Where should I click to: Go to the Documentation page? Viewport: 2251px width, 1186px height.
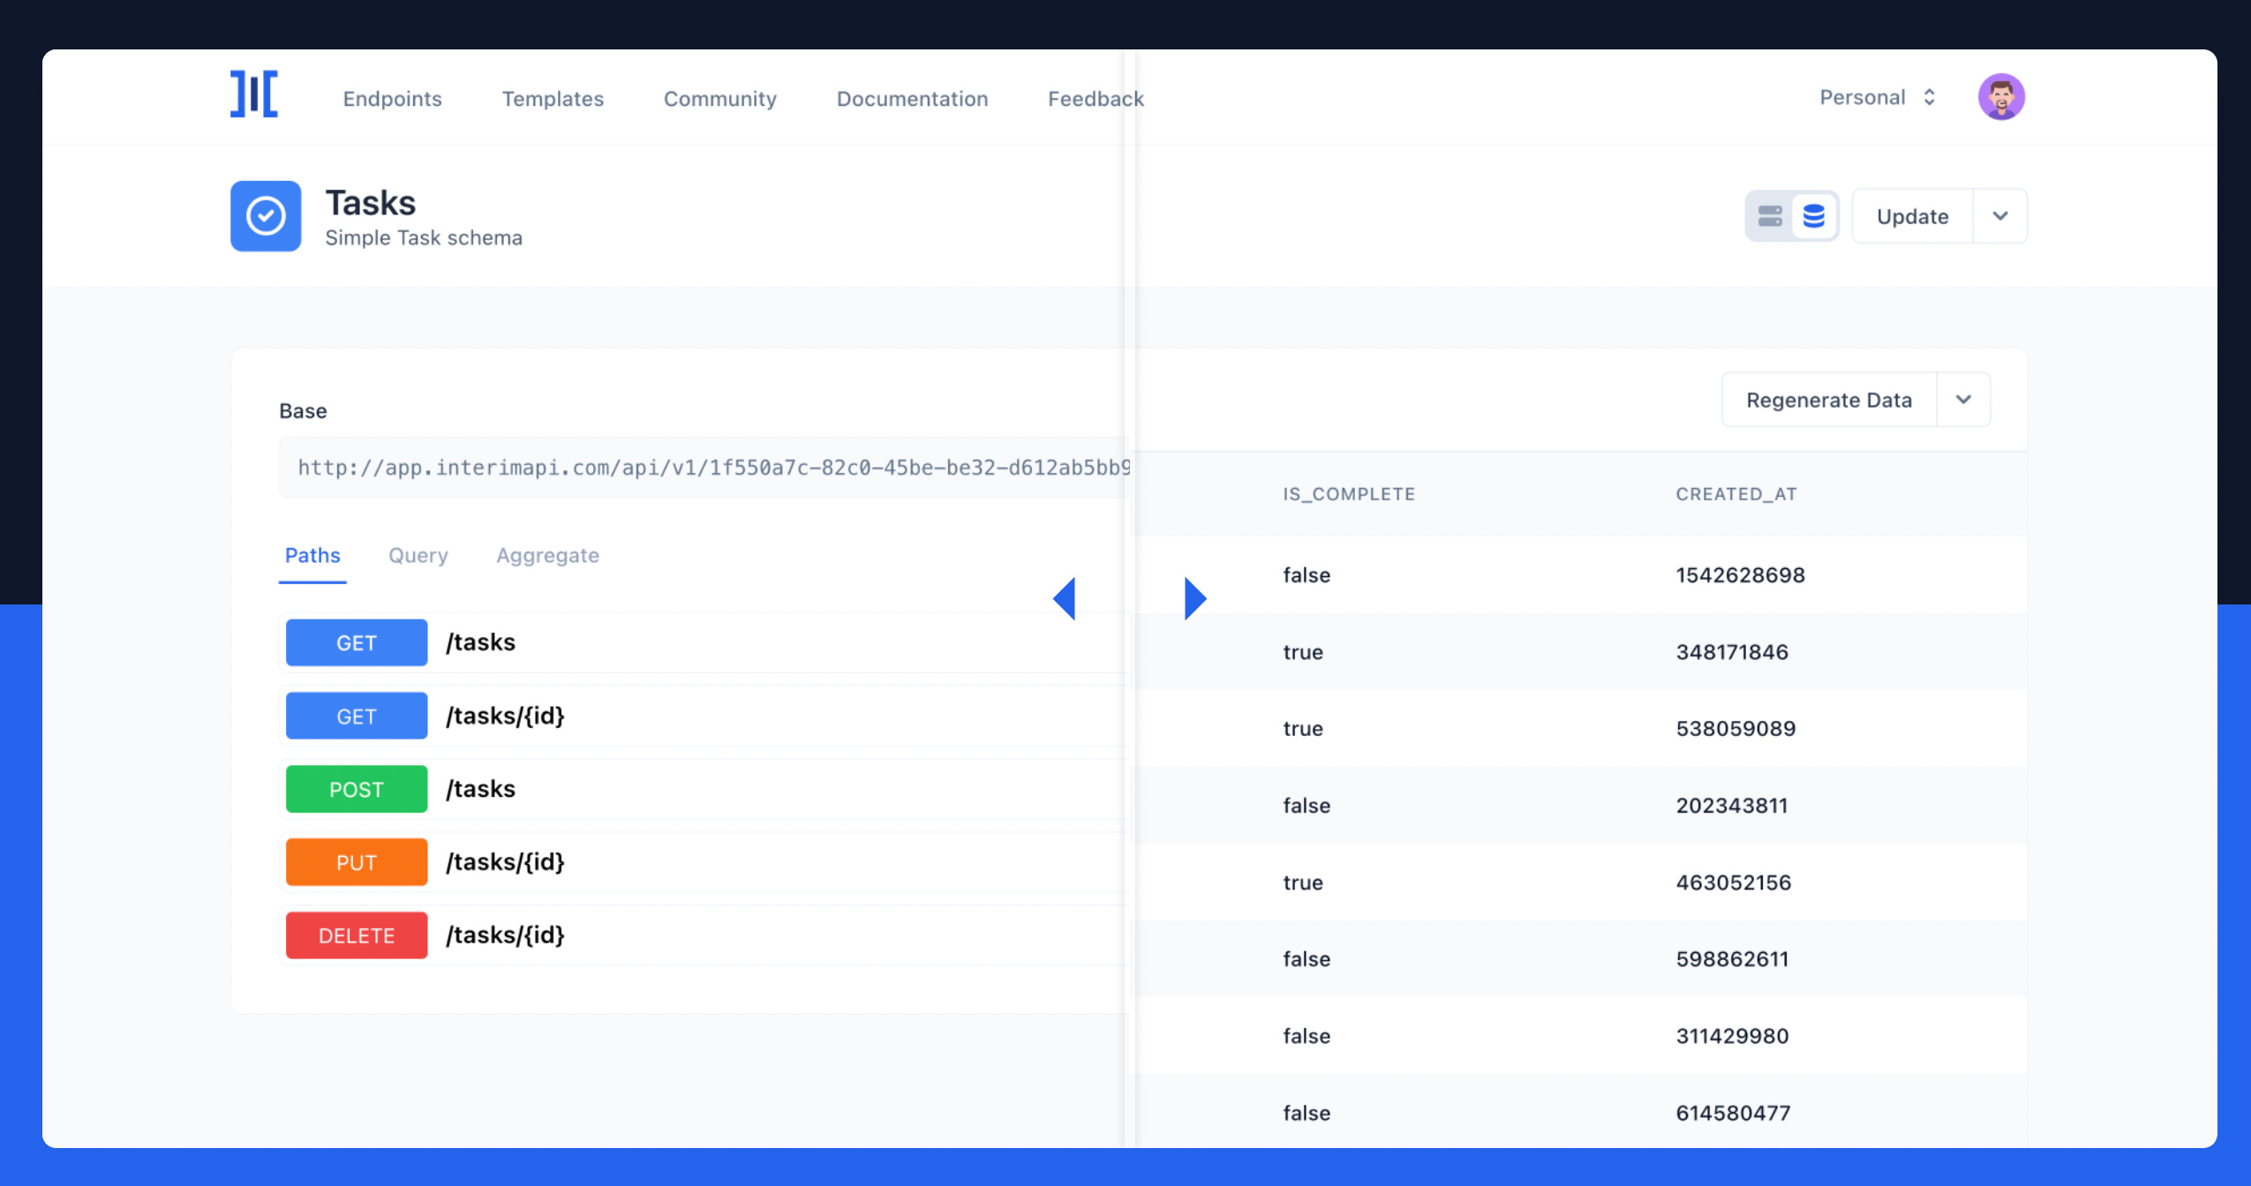912,99
